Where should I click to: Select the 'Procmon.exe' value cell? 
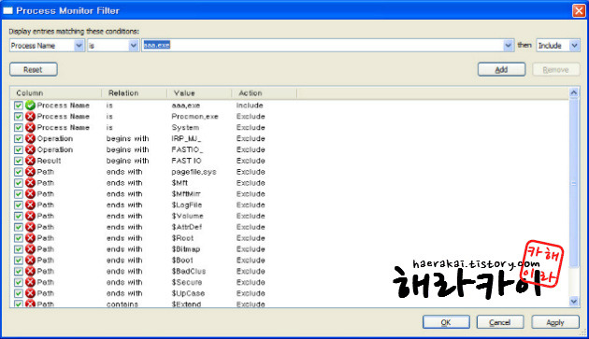[x=195, y=117]
